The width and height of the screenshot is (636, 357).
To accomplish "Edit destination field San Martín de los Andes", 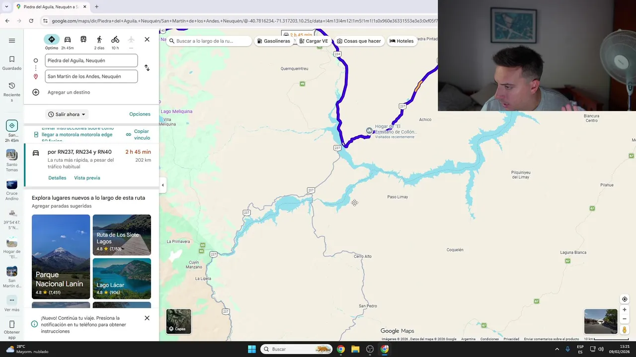I will coord(91,76).
